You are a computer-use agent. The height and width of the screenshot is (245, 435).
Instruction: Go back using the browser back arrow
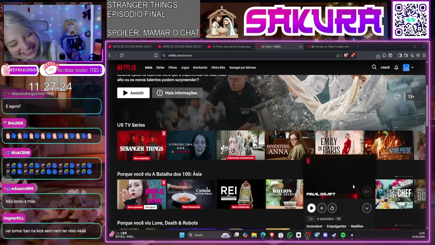coord(109,55)
